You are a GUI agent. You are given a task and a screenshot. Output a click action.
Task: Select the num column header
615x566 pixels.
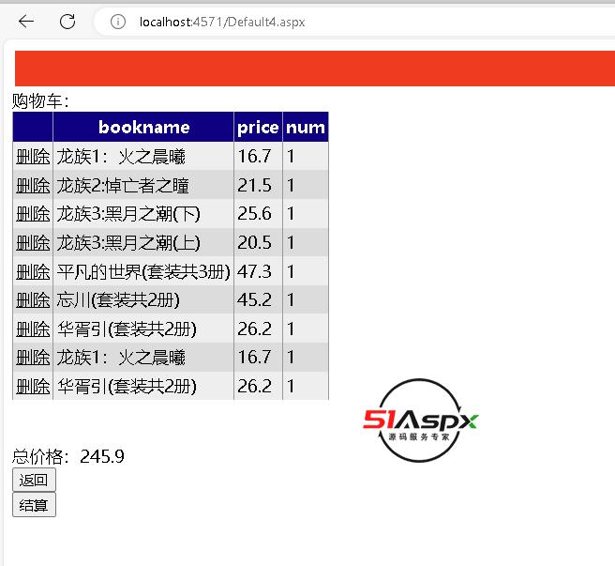(x=306, y=128)
